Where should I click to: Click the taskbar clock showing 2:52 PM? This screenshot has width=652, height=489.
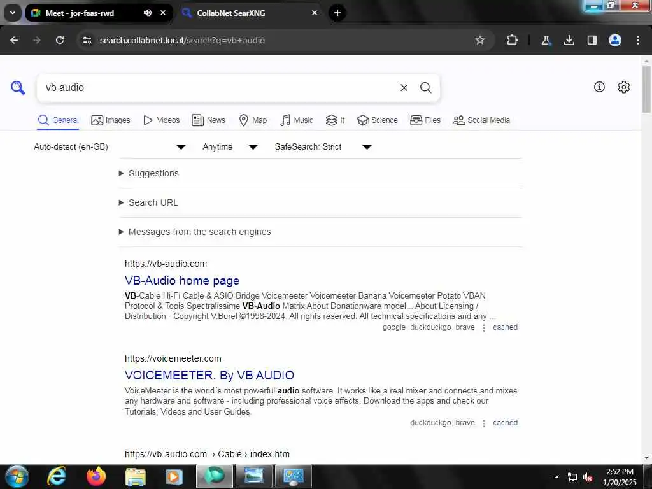(x=620, y=477)
